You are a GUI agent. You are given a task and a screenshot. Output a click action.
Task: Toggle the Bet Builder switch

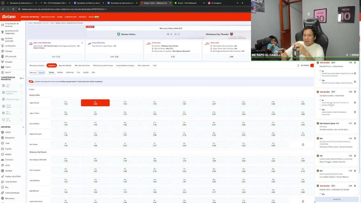tap(312, 65)
